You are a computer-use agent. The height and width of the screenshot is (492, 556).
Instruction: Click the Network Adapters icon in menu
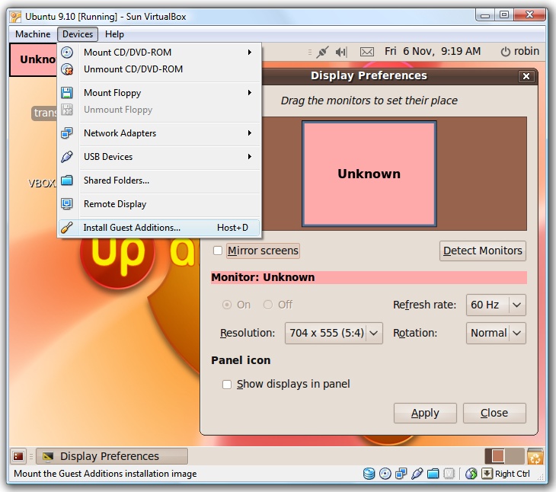[x=67, y=133]
